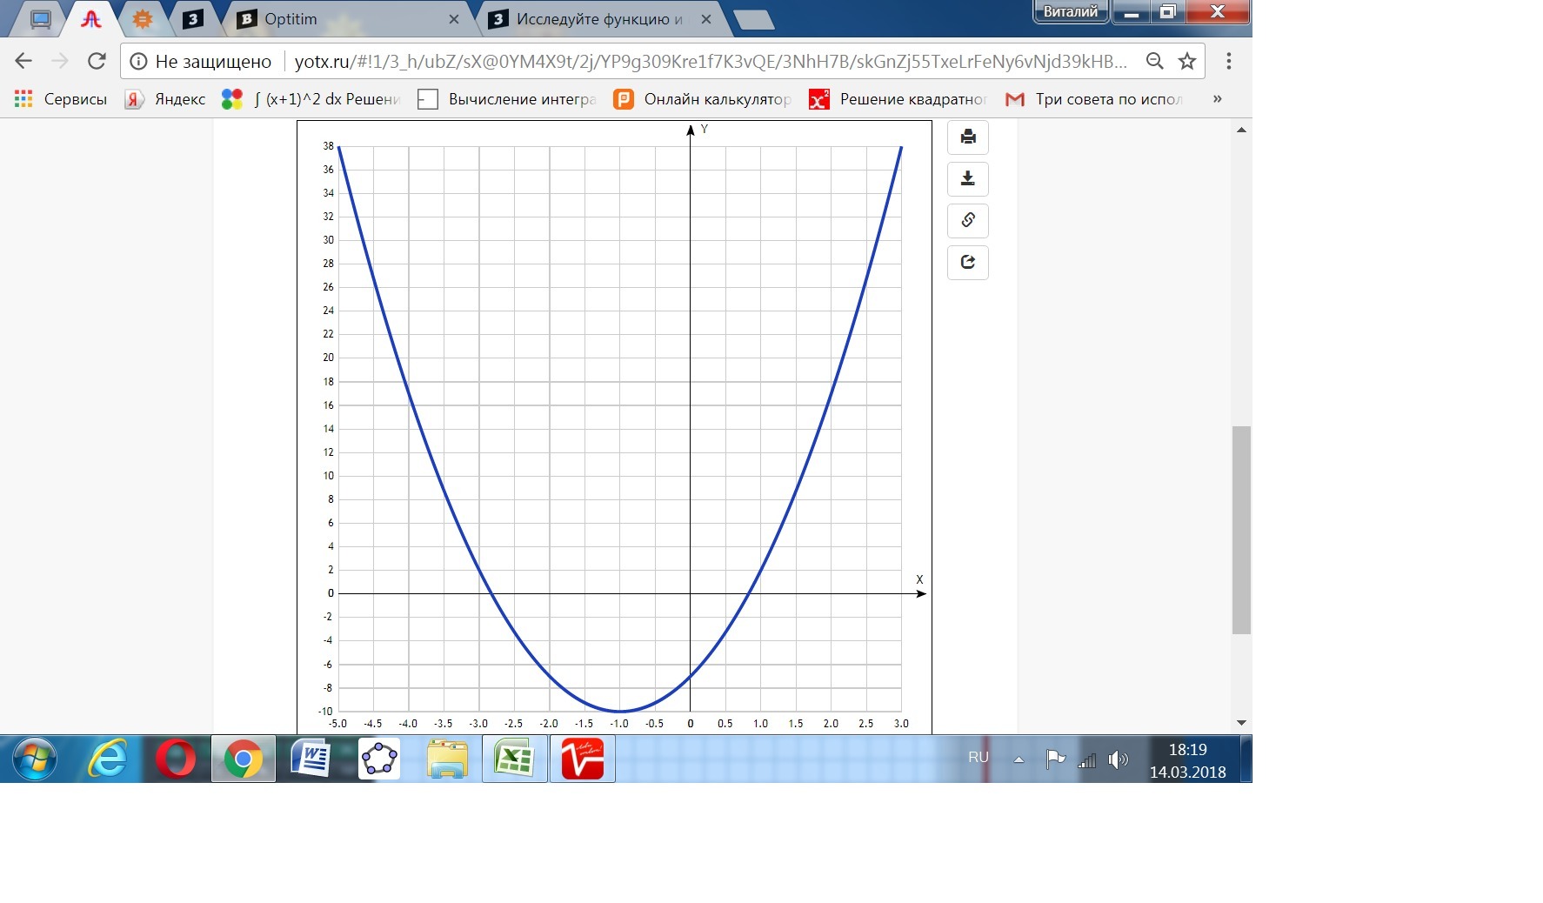Close the Optitim tab

454,19
